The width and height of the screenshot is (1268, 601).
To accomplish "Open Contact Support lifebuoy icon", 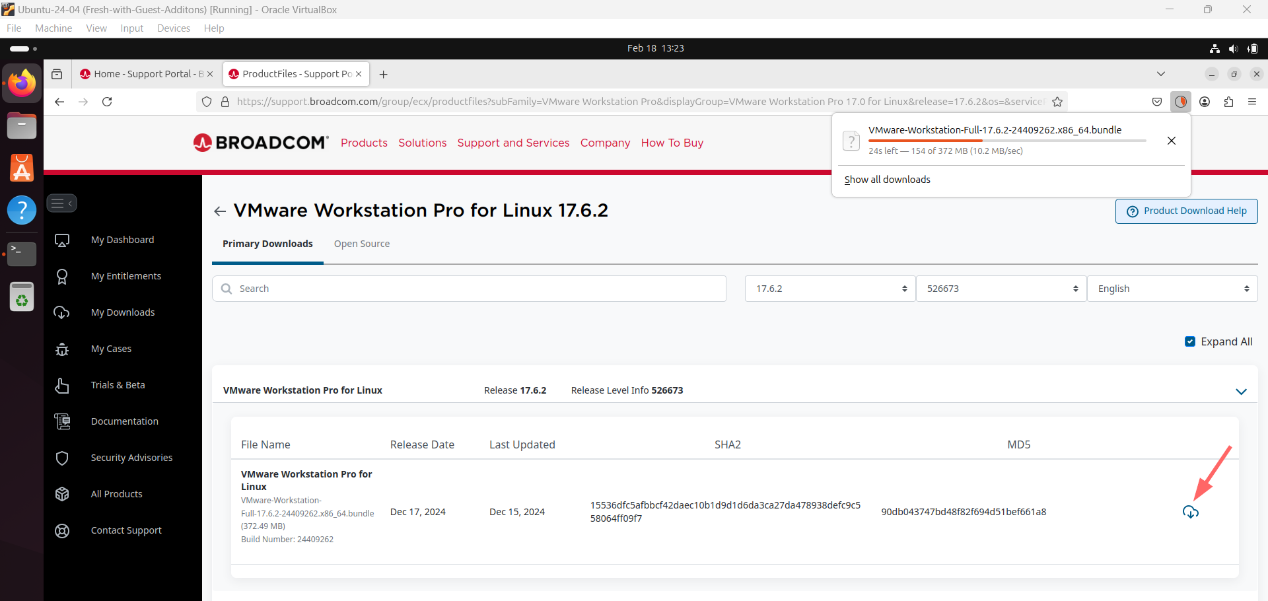I will 62,530.
